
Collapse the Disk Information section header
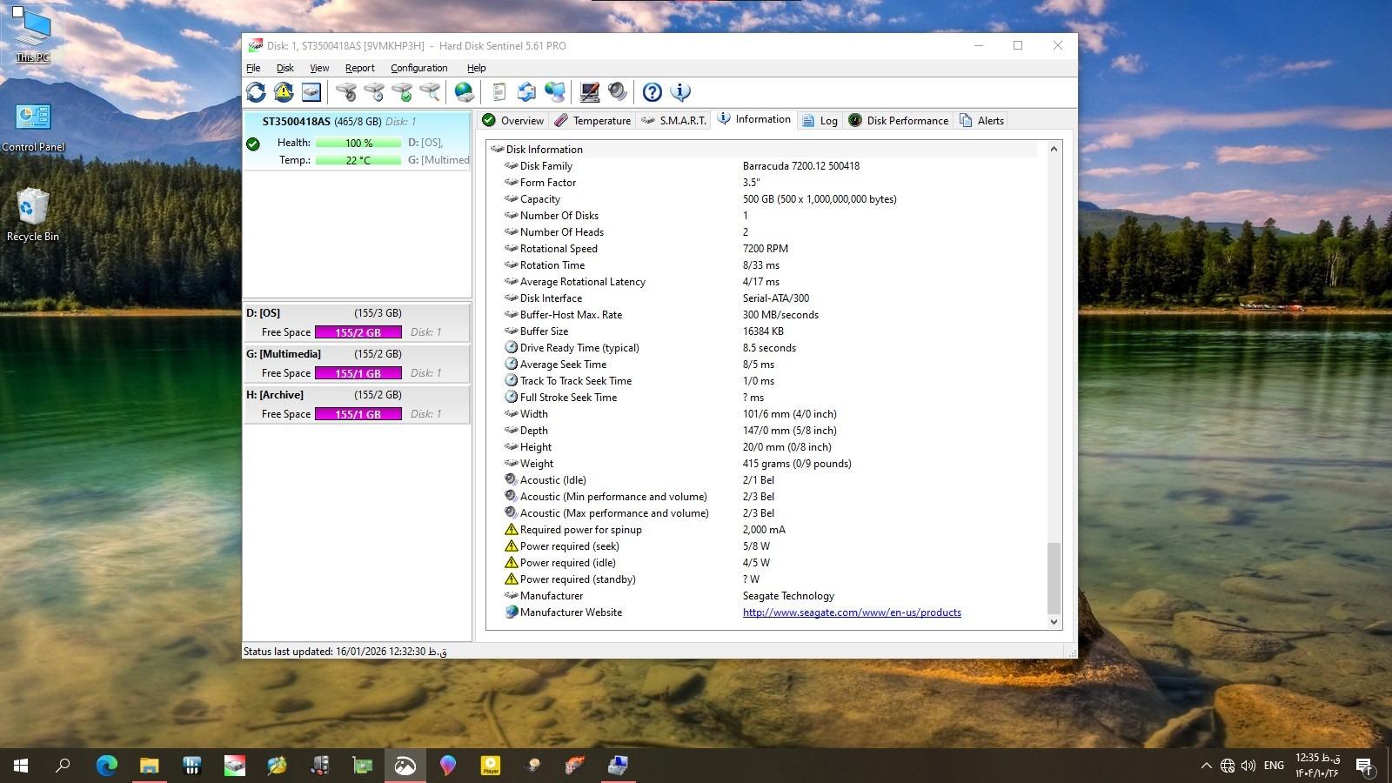click(544, 150)
